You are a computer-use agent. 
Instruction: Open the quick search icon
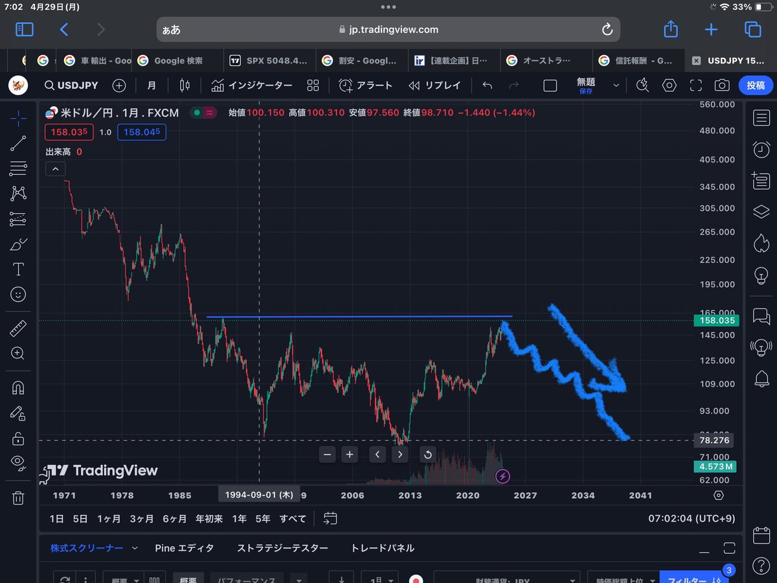tap(642, 86)
